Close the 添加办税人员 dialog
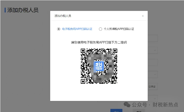The height and width of the screenshot is (112, 184). [x=143, y=16]
